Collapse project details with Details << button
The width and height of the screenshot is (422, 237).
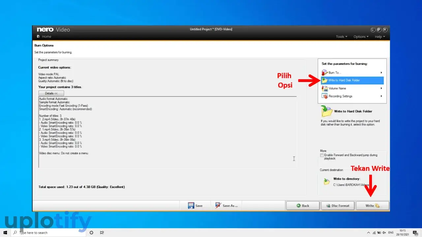51,93
